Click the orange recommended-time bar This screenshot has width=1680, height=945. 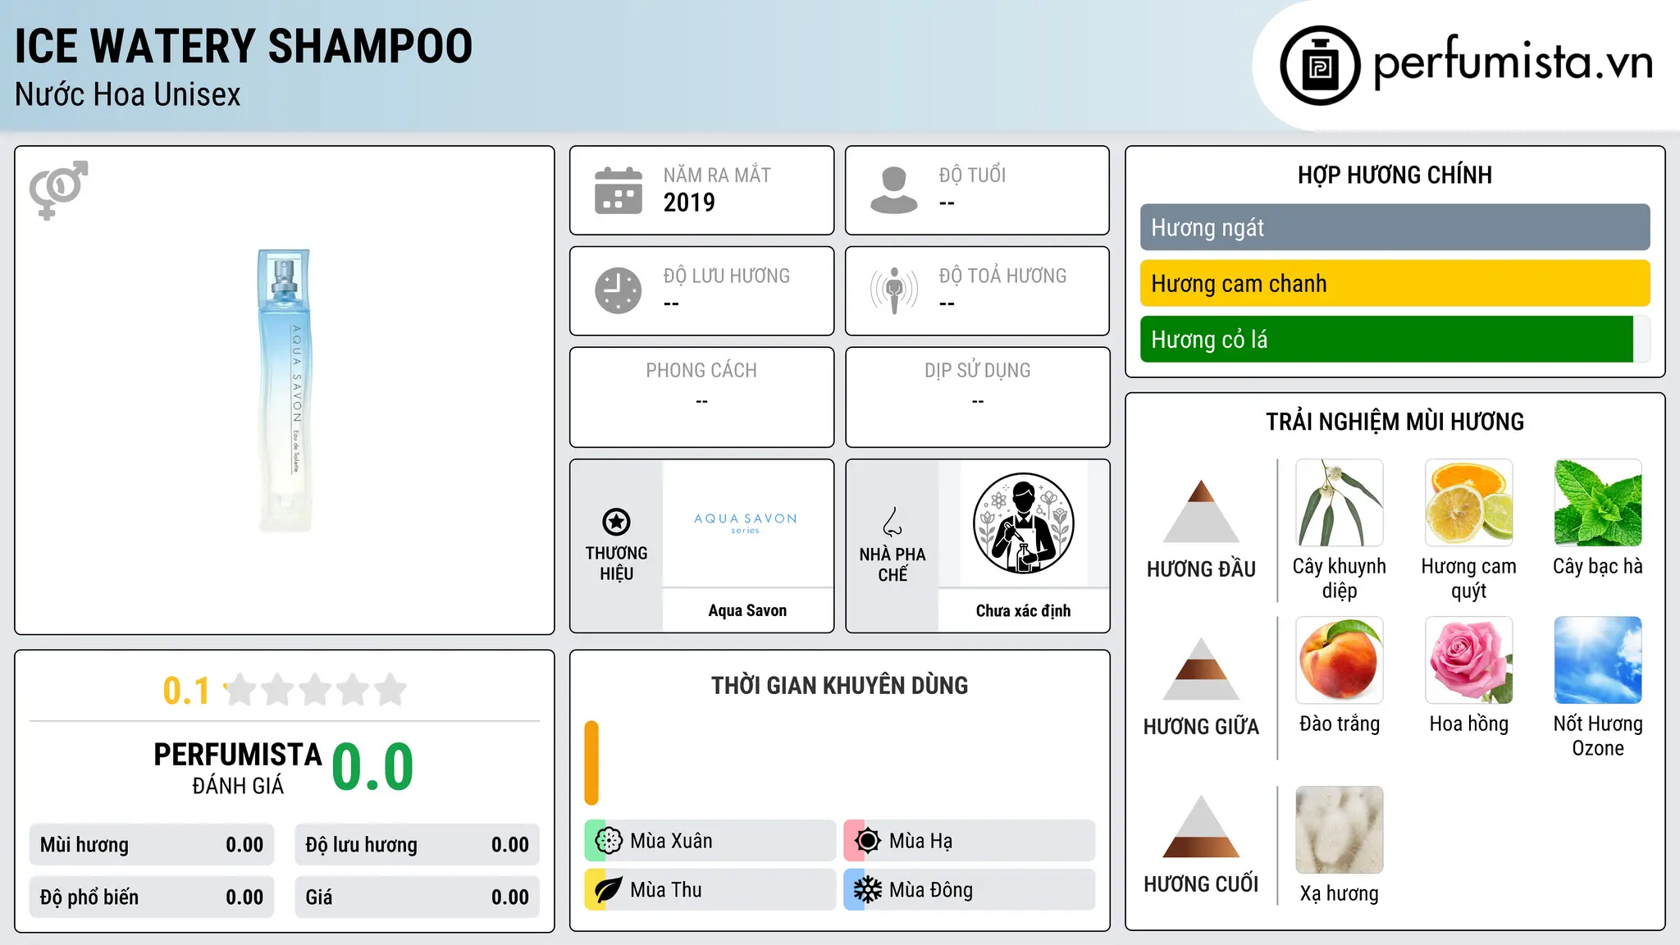591,763
